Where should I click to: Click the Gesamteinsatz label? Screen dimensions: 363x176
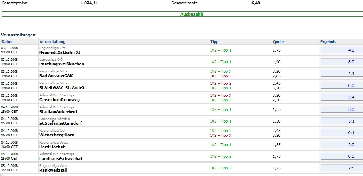(185, 3)
